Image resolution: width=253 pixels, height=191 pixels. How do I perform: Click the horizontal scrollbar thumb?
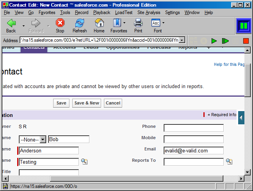tap(137, 179)
